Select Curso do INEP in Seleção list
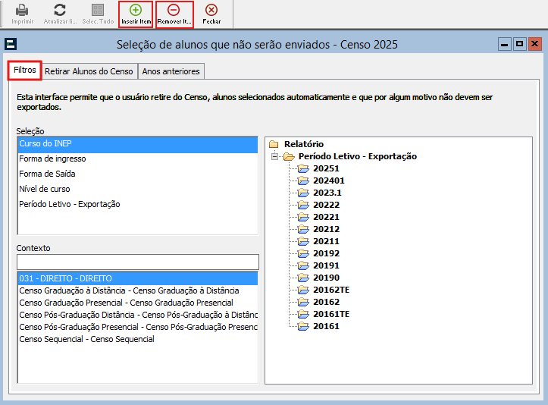This screenshot has height=405, width=548. (x=138, y=144)
